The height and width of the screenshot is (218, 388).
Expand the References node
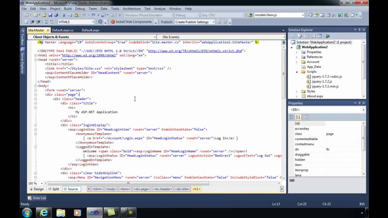pyautogui.click(x=297, y=57)
